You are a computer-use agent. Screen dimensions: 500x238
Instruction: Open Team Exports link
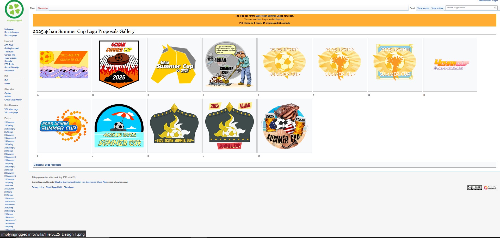point(10,58)
